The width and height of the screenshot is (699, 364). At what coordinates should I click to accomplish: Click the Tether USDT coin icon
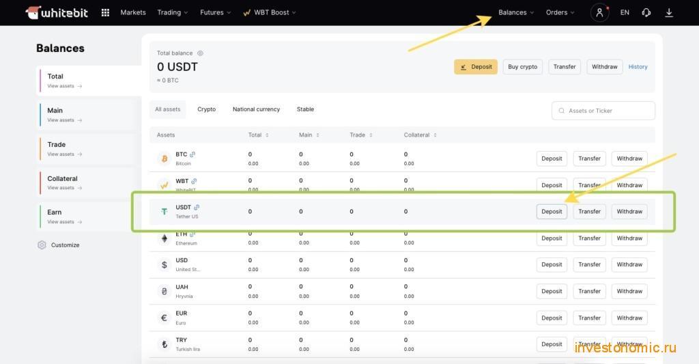coord(165,212)
